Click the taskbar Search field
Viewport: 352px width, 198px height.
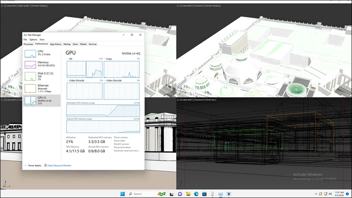click(x=147, y=194)
